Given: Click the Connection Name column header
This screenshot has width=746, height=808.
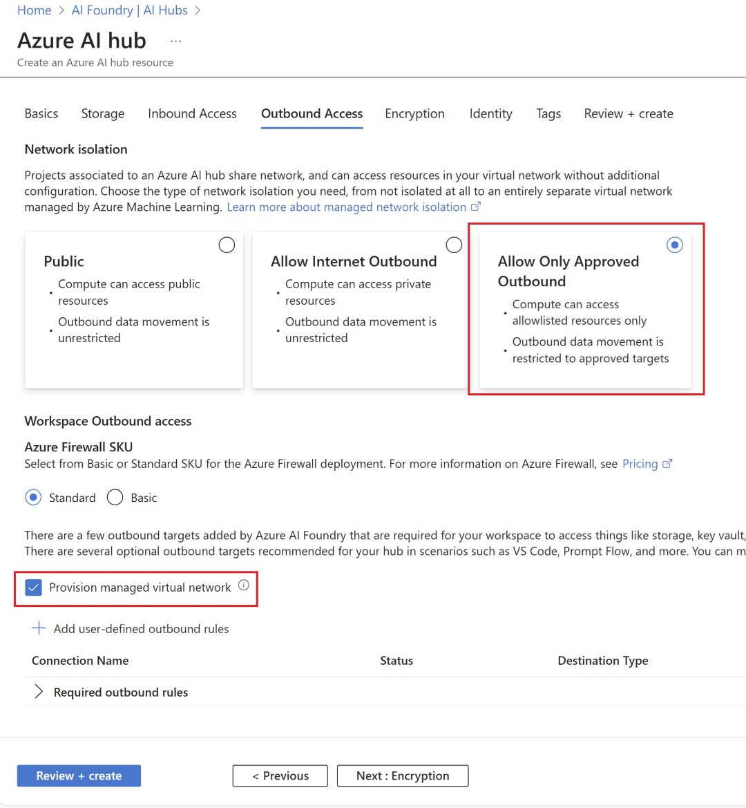Looking at the screenshot, I should click(x=80, y=660).
